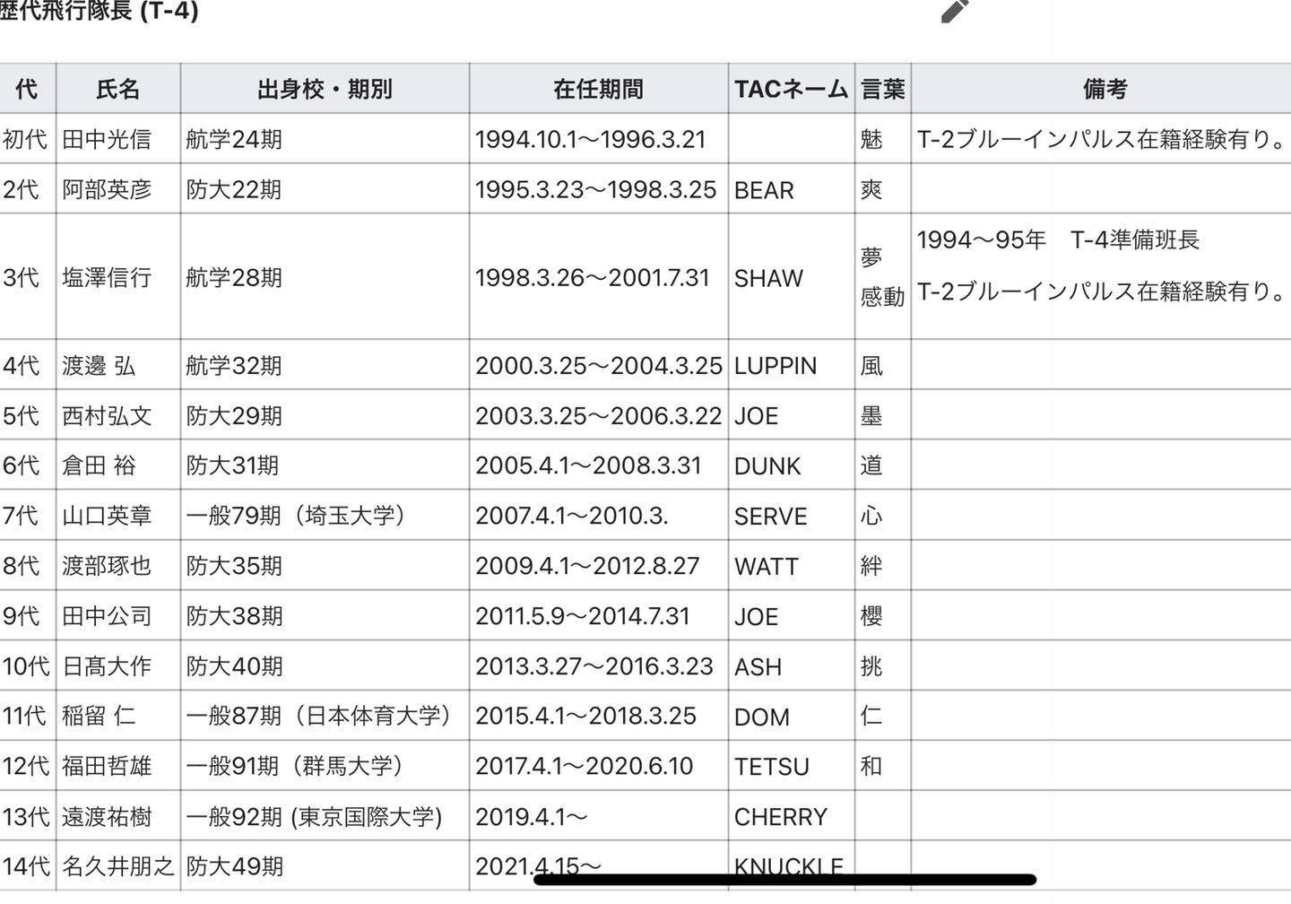Screen dimensions: 1291x904
Task: Select the name 田中公司
Action: click(107, 616)
